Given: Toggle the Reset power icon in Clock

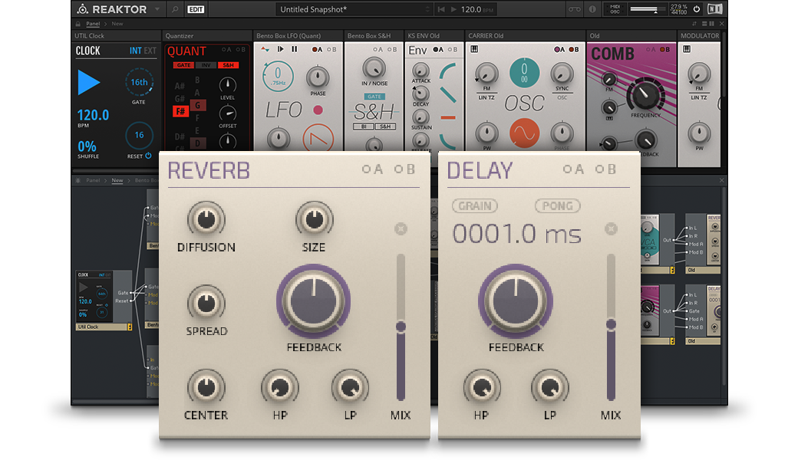Looking at the screenshot, I should point(149,156).
